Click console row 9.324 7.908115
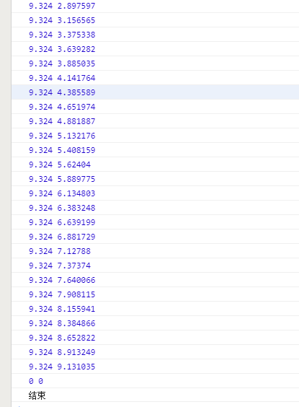This screenshot has width=299, height=407. coord(155,294)
